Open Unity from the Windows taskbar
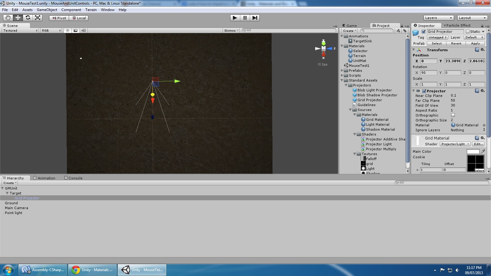Viewport: 491px width, 276px height. point(142,270)
